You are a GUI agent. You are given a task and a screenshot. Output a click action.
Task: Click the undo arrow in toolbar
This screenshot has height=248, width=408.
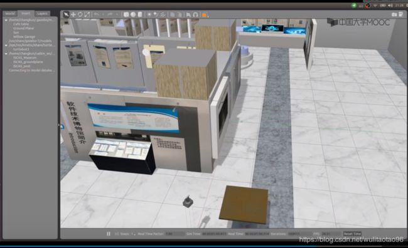pos(96,14)
